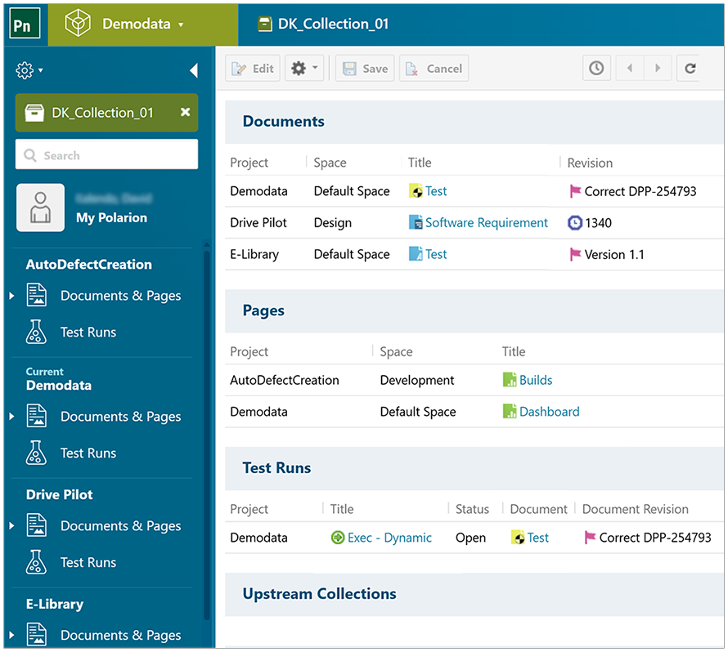Viewport: 728px width, 652px height.
Task: Click inside the sidebar Search field
Action: pos(106,154)
